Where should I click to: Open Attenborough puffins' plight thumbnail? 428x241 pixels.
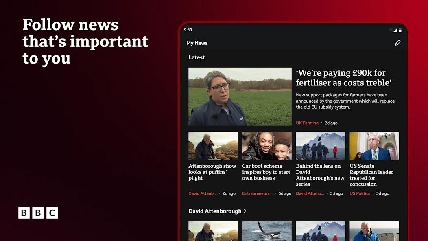[x=213, y=146]
